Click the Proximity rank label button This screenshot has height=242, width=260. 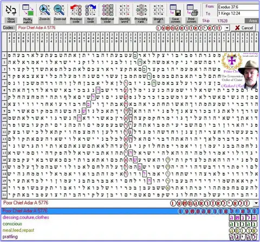coord(141,20)
